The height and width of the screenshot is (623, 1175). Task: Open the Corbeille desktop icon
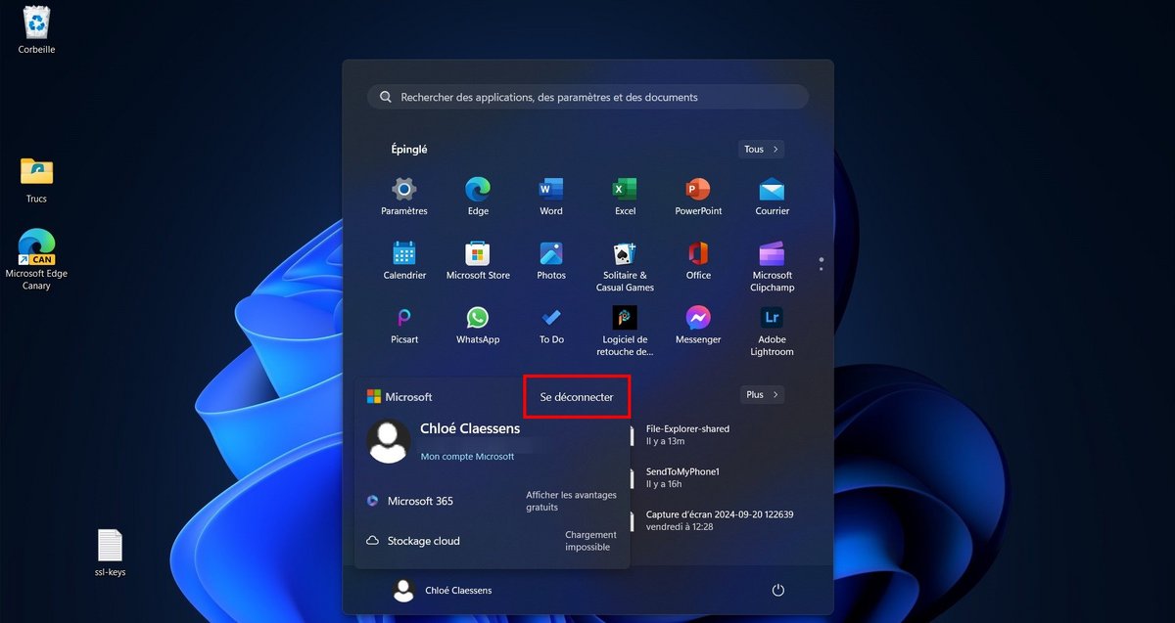tap(37, 29)
